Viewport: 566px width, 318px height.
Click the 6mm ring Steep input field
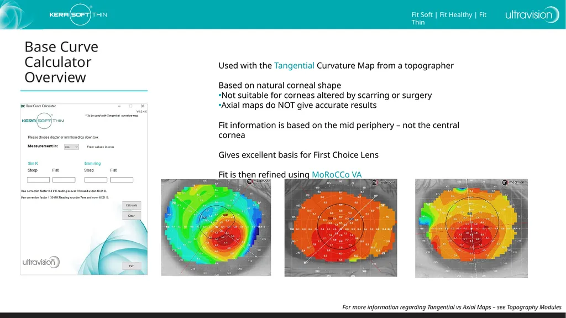96,180
